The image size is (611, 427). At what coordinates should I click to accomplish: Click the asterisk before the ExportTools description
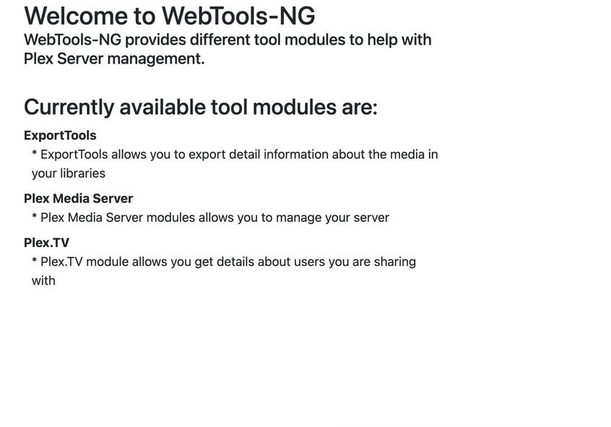click(35, 155)
